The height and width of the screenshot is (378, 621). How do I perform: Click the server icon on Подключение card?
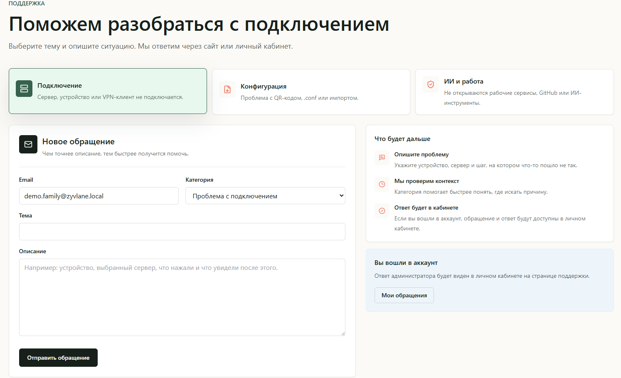click(24, 89)
